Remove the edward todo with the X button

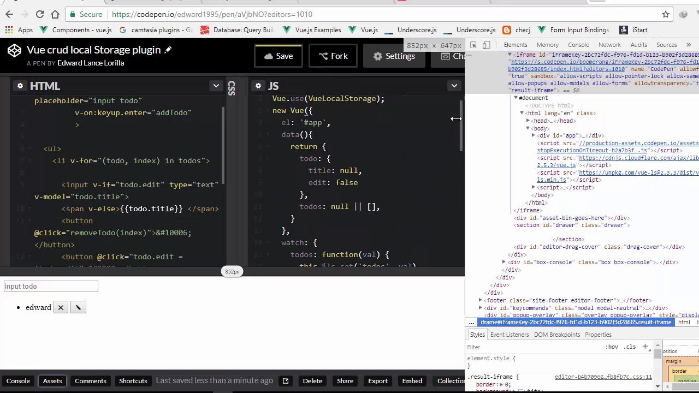[61, 307]
